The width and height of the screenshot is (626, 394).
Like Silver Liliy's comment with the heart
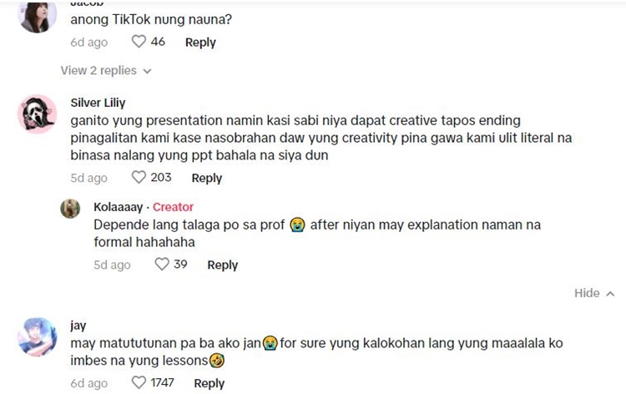(x=139, y=177)
